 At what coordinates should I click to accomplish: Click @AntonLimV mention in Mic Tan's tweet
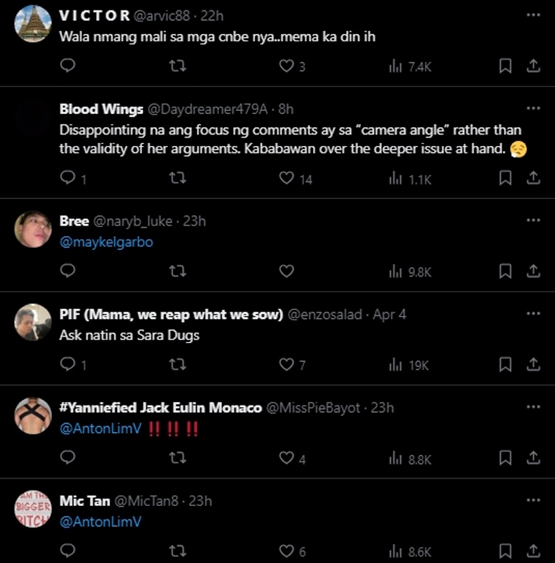pos(100,522)
